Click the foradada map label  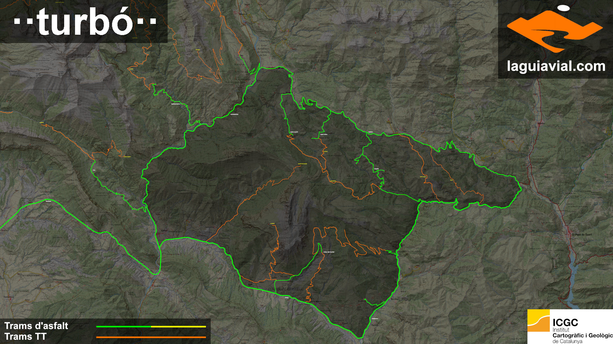point(49,201)
